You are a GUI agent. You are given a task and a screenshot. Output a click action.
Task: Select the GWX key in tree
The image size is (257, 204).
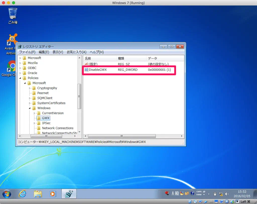pos(45,118)
